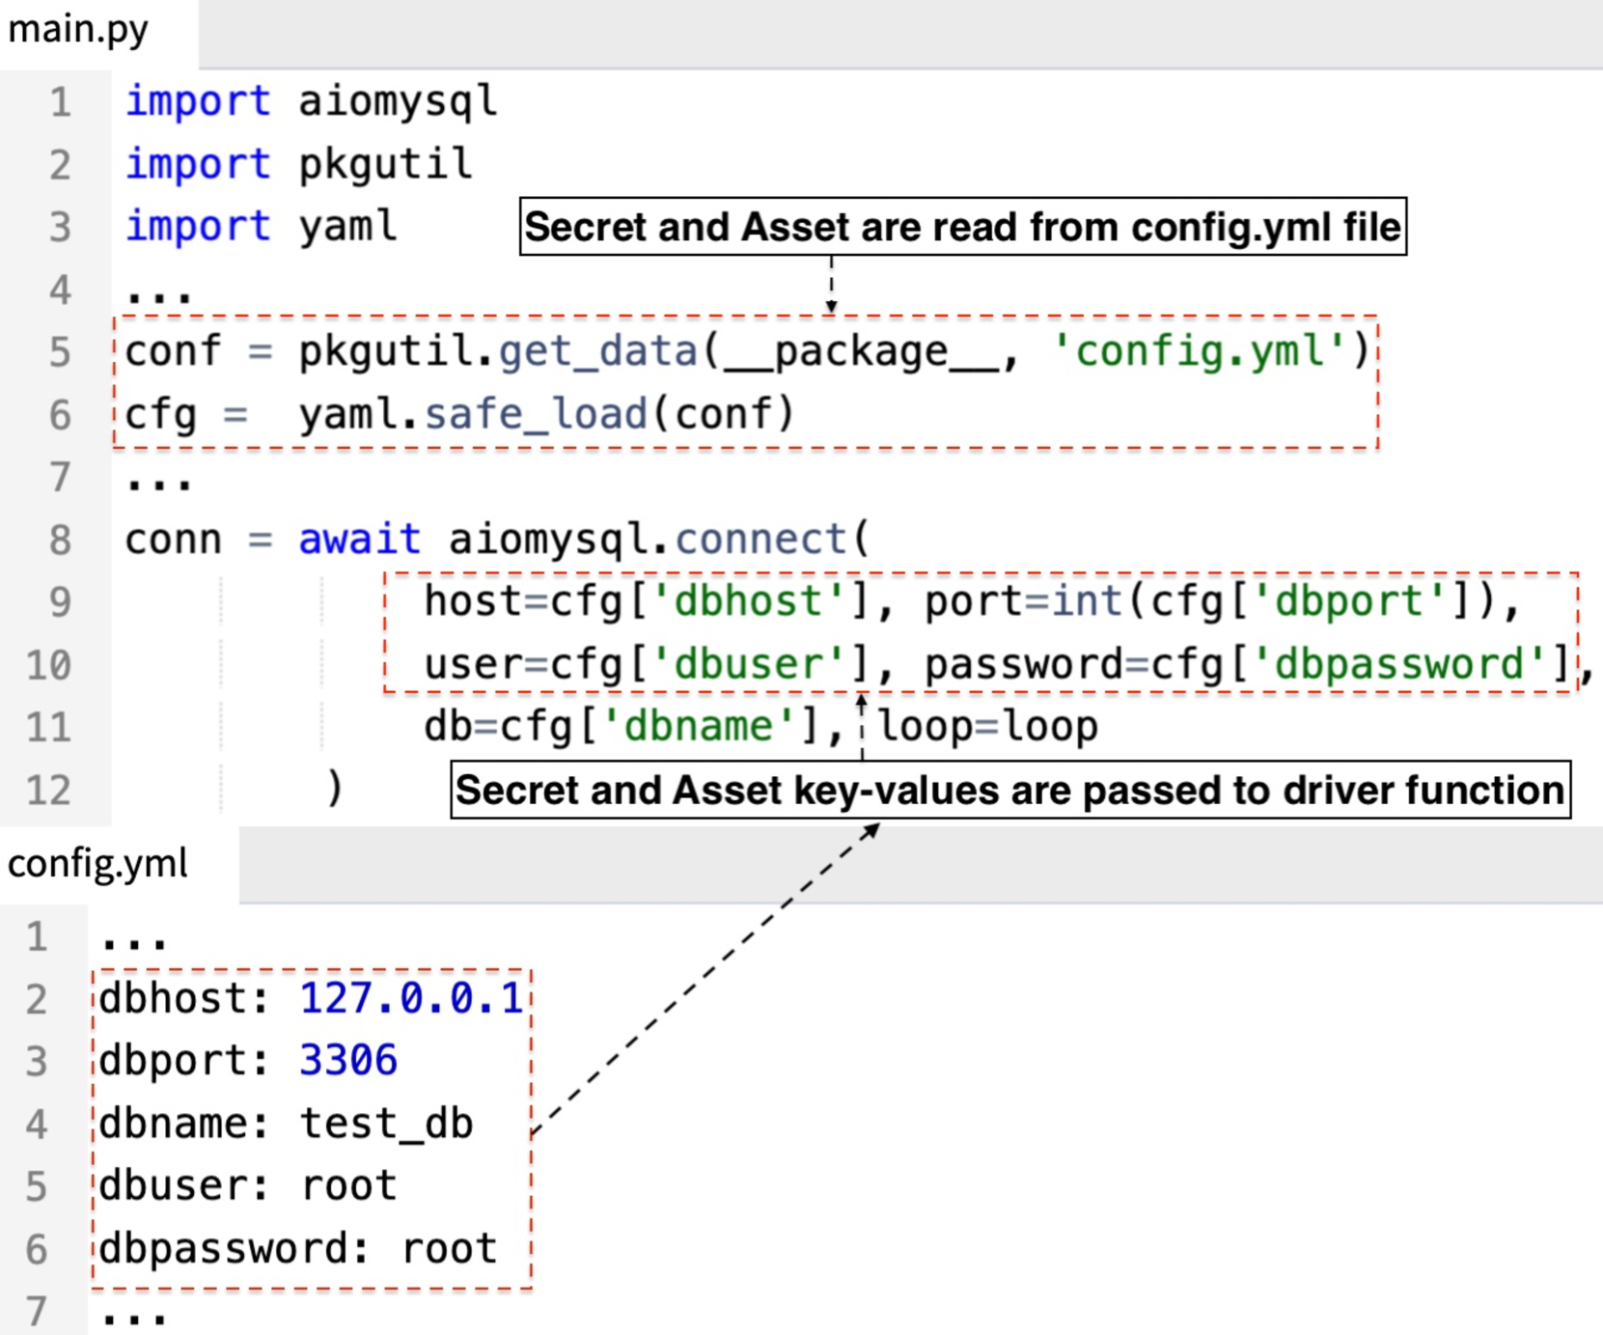Click line number 6 in config.yml gutter
Image resolution: width=1603 pixels, height=1335 pixels.
[x=37, y=1249]
